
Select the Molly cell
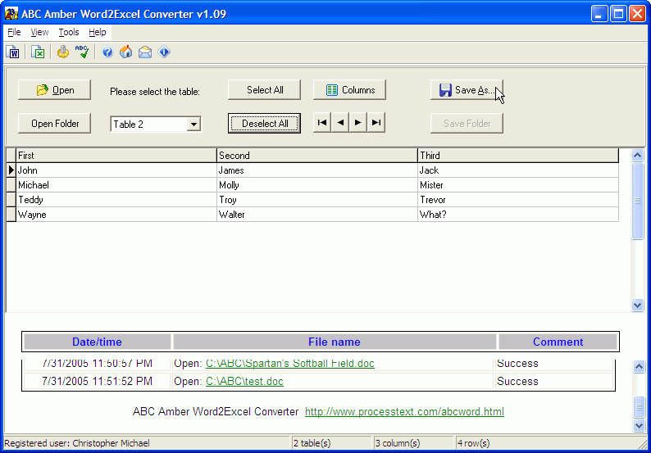tap(317, 185)
